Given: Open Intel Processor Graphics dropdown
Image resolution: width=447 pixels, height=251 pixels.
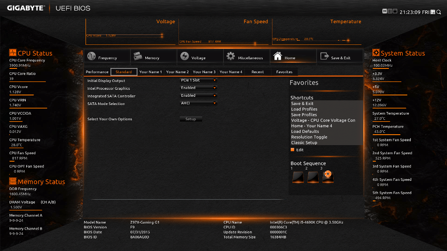Looking at the screenshot, I should tap(199, 88).
